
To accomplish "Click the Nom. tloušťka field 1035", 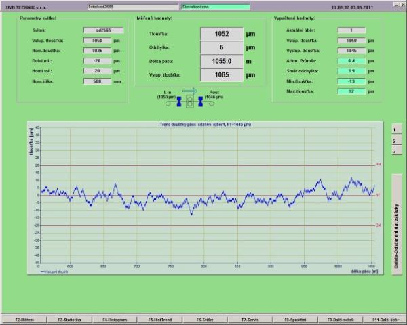I will (98, 51).
